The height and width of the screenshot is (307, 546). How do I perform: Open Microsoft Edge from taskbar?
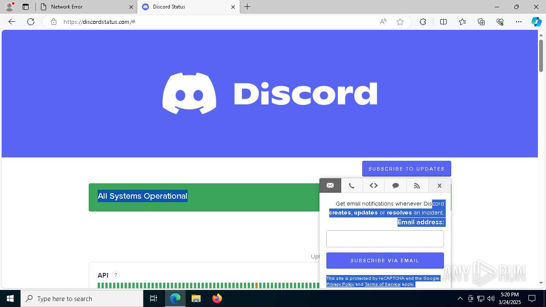175,298
